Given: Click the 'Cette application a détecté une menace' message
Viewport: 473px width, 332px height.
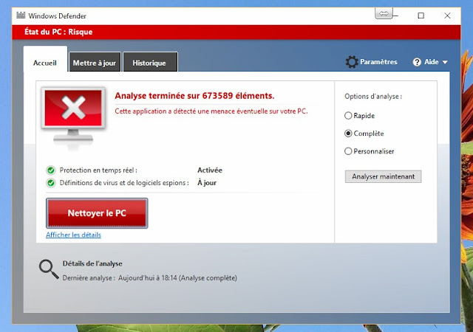Looking at the screenshot, I should click(x=211, y=111).
